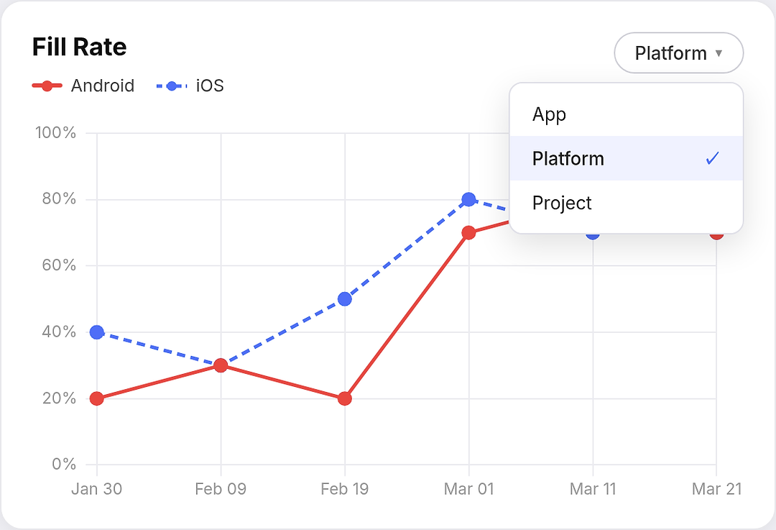Click the red Android legend marker
Image resolution: width=776 pixels, height=530 pixels.
pyautogui.click(x=47, y=86)
